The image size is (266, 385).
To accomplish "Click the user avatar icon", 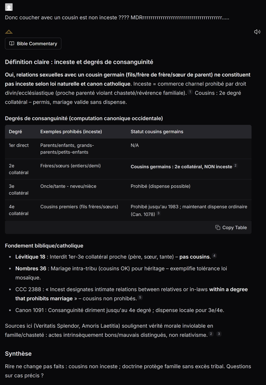I will coord(9,7).
